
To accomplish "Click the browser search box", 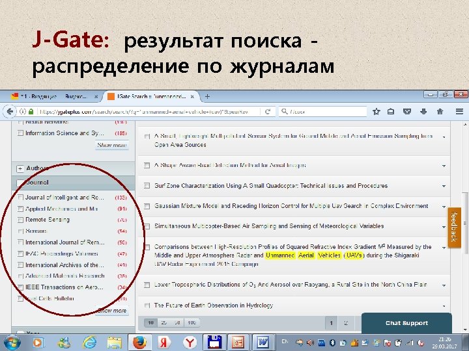I will (x=323, y=112).
